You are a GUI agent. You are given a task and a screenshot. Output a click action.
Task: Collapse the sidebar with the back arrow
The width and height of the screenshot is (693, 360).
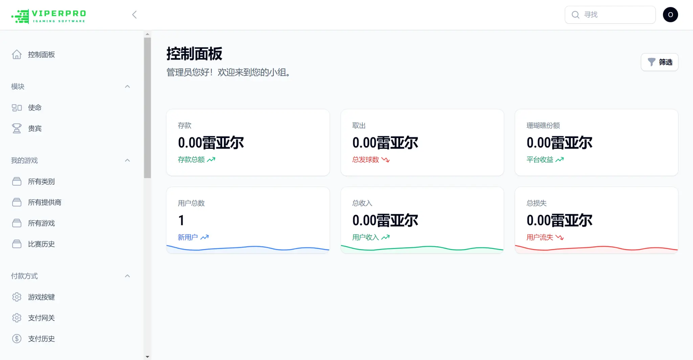click(x=134, y=15)
